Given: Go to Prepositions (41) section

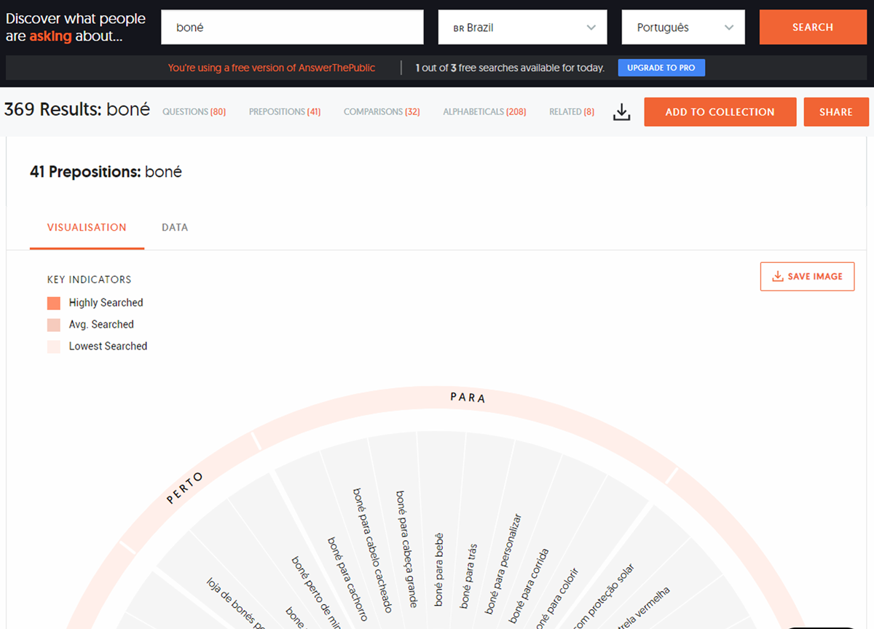Looking at the screenshot, I should tap(284, 112).
